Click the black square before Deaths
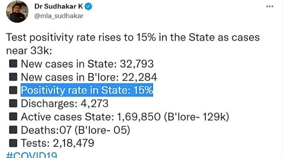Viewport: 284px width, 158px height. tap(13, 130)
